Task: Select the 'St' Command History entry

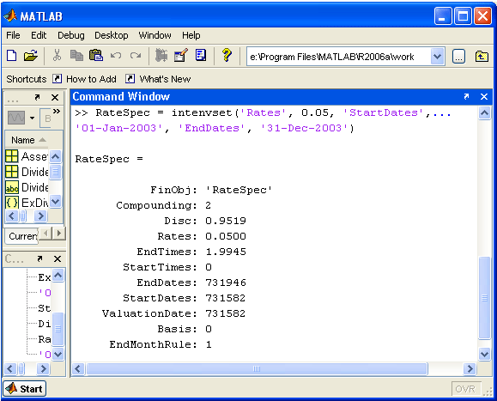Action: pyautogui.click(x=45, y=307)
